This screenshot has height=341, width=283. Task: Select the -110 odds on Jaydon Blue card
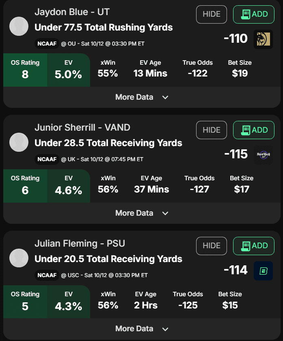[235, 39]
